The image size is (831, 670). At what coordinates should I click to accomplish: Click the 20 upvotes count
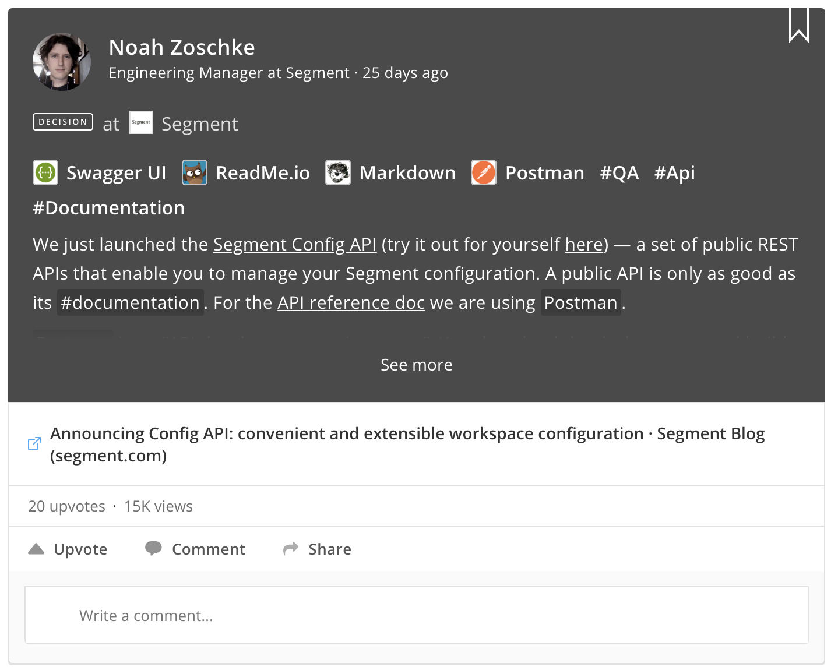67,506
